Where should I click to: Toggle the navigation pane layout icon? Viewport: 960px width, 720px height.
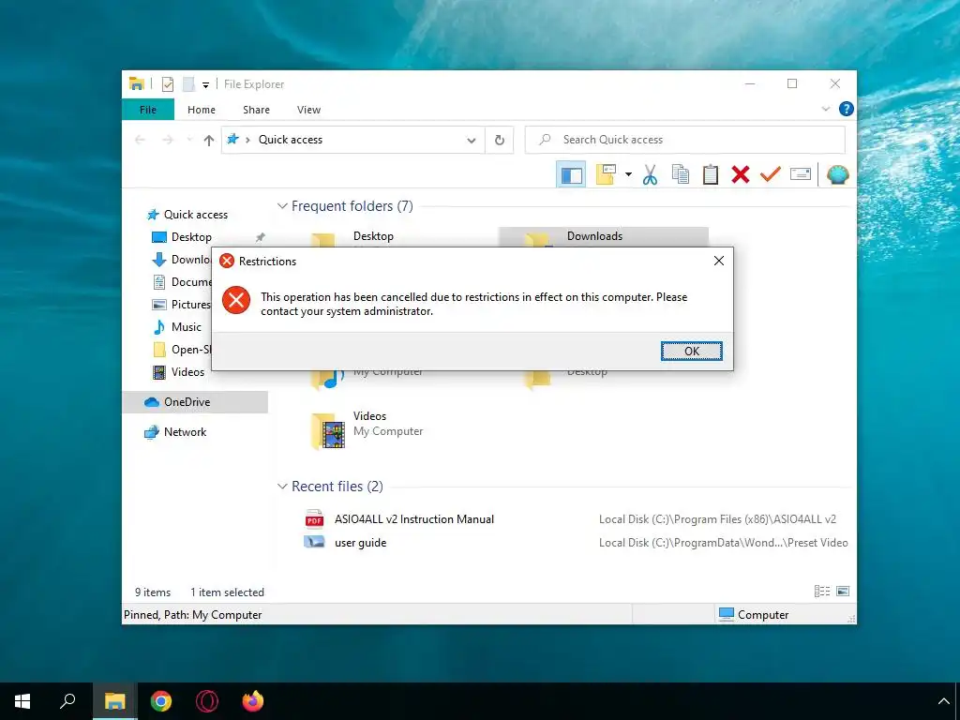pos(571,175)
